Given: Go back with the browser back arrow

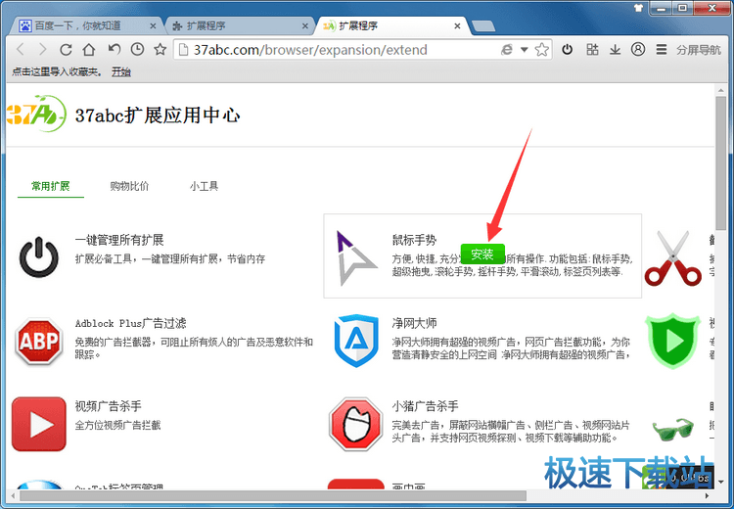Looking at the screenshot, I should (x=21, y=49).
